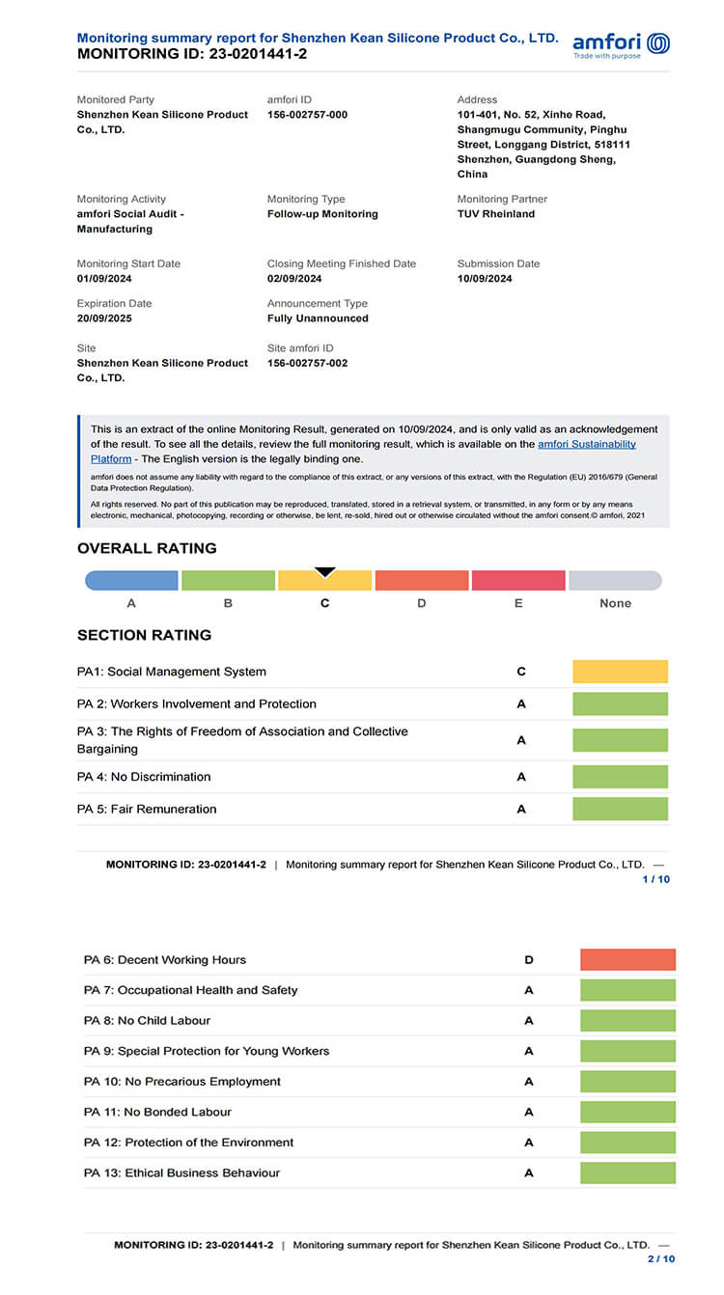Select the green B segment of overall rating
The height and width of the screenshot is (1295, 724).
[228, 581]
